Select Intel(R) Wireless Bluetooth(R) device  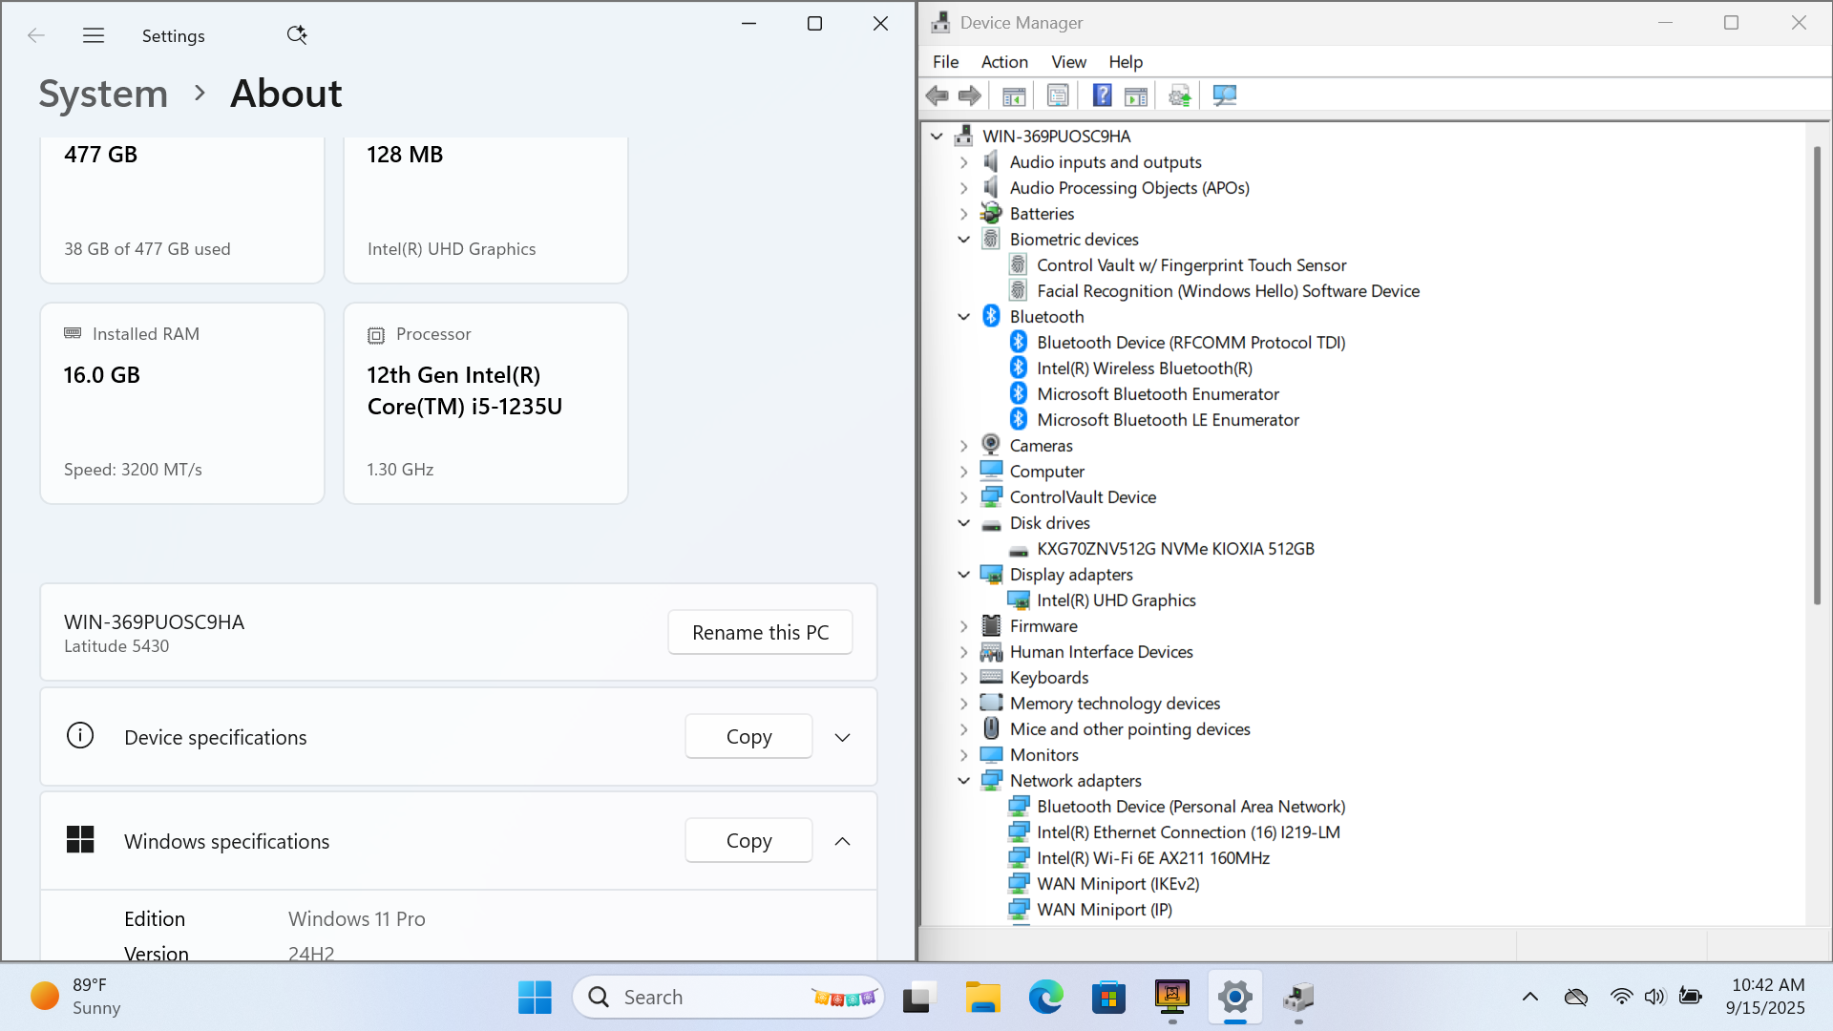pos(1145,368)
